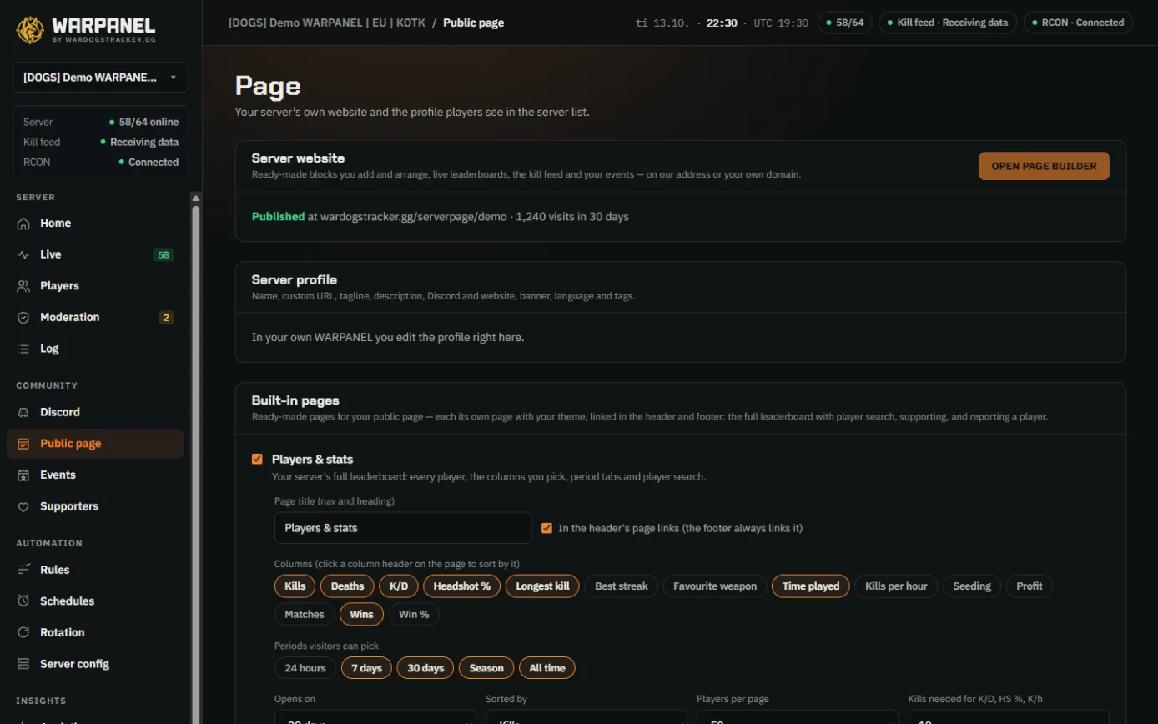This screenshot has width=1158, height=724.
Task: Enable the 24 hours period chip
Action: pos(305,668)
